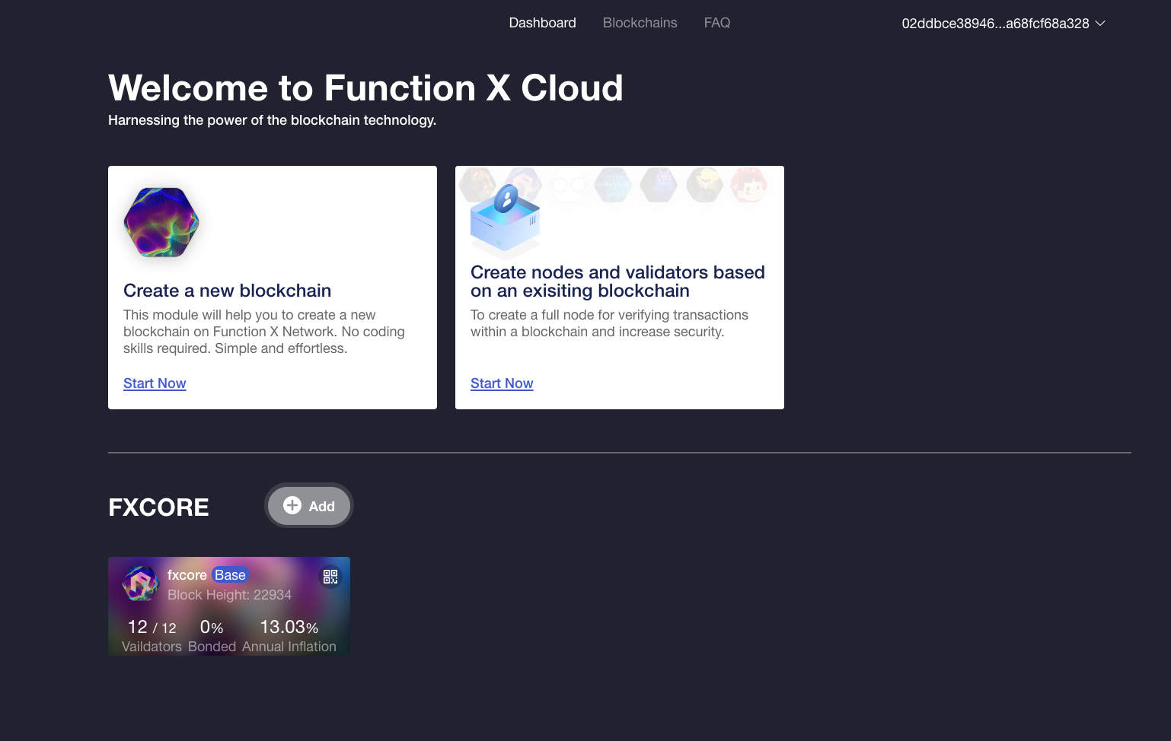Click Start Now under Create a new blockchain
This screenshot has width=1171, height=741.
point(155,383)
